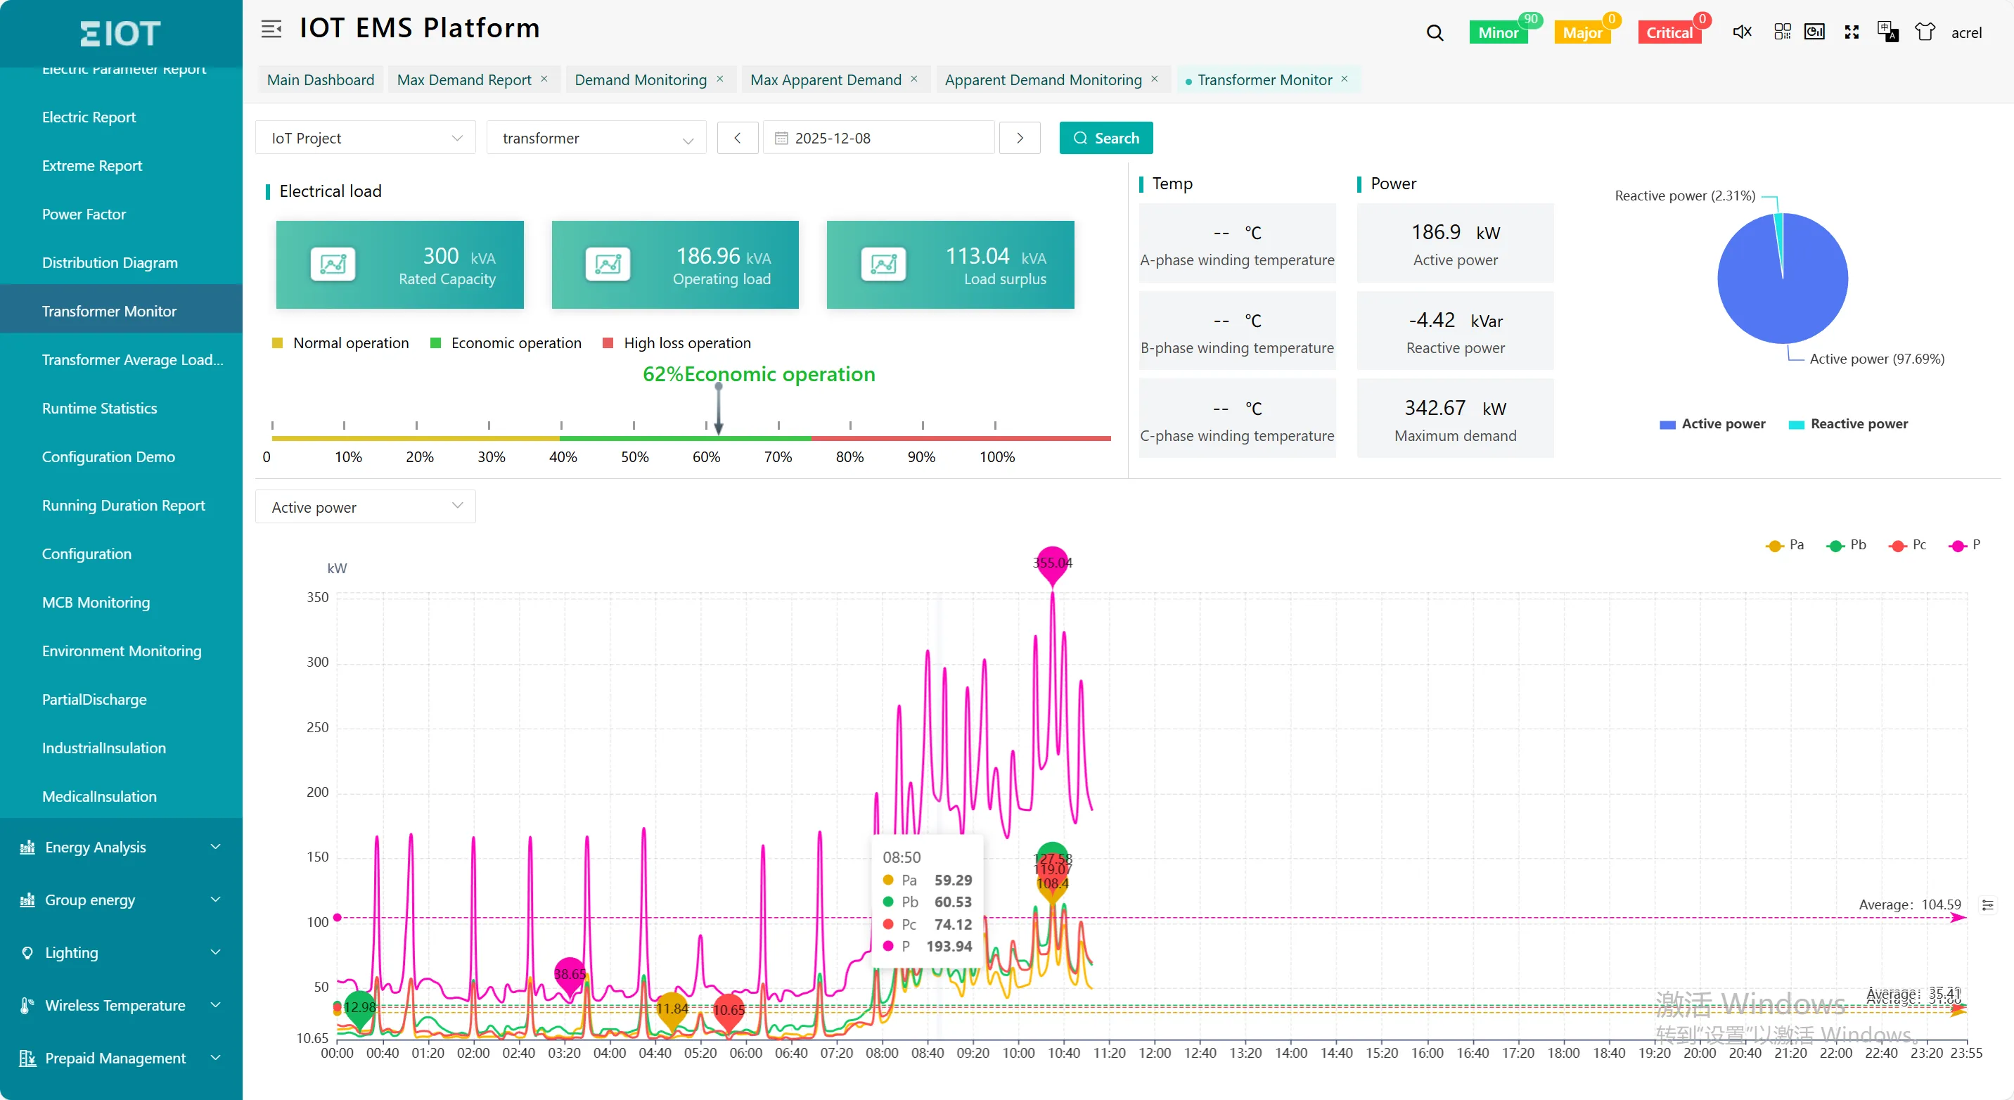Open the QR code icon
The width and height of the screenshot is (2014, 1100).
click(x=1782, y=32)
